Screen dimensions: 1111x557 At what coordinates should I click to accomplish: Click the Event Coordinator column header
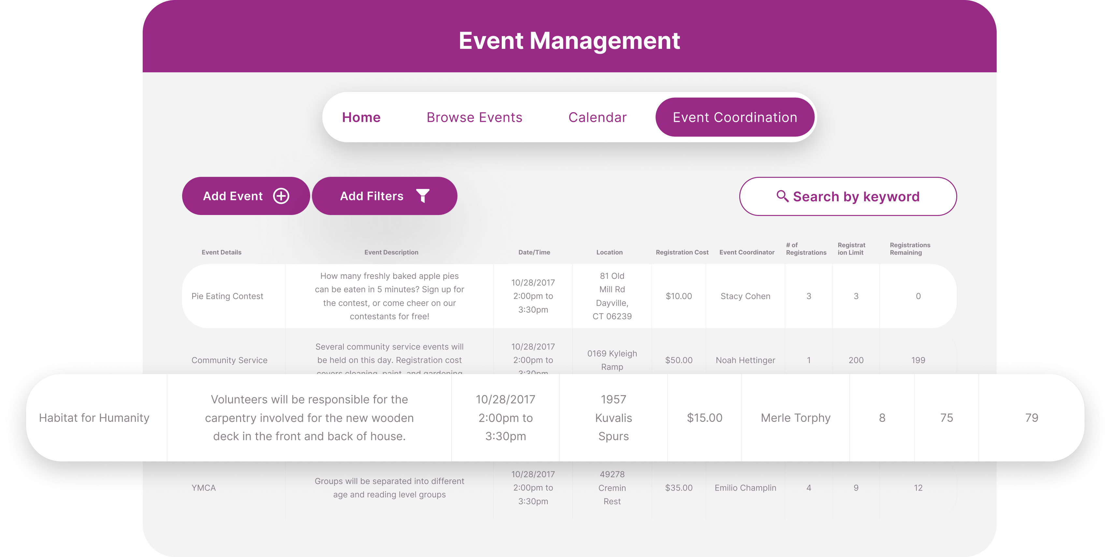pos(746,252)
